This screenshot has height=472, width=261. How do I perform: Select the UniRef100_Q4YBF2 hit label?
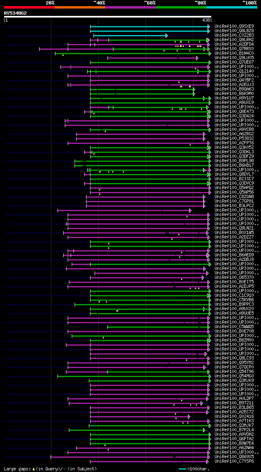[x=234, y=80]
